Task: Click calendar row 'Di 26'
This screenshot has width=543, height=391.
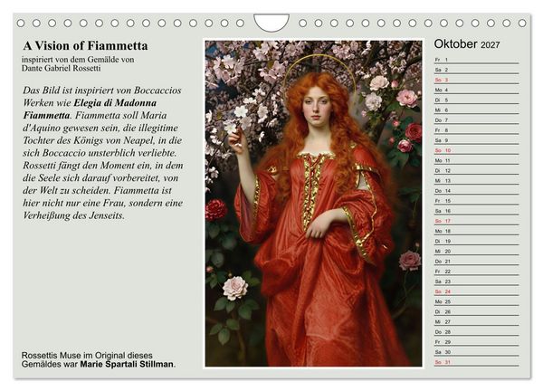Action: click(x=477, y=311)
